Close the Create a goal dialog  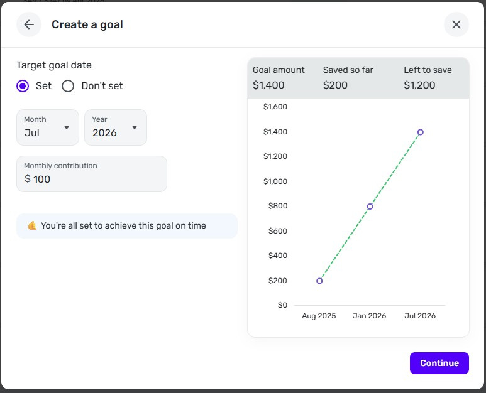point(456,24)
